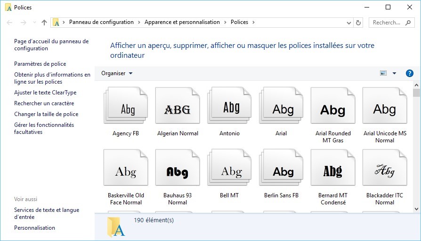Open Paramètres de police link
The image size is (421, 241).
point(40,64)
